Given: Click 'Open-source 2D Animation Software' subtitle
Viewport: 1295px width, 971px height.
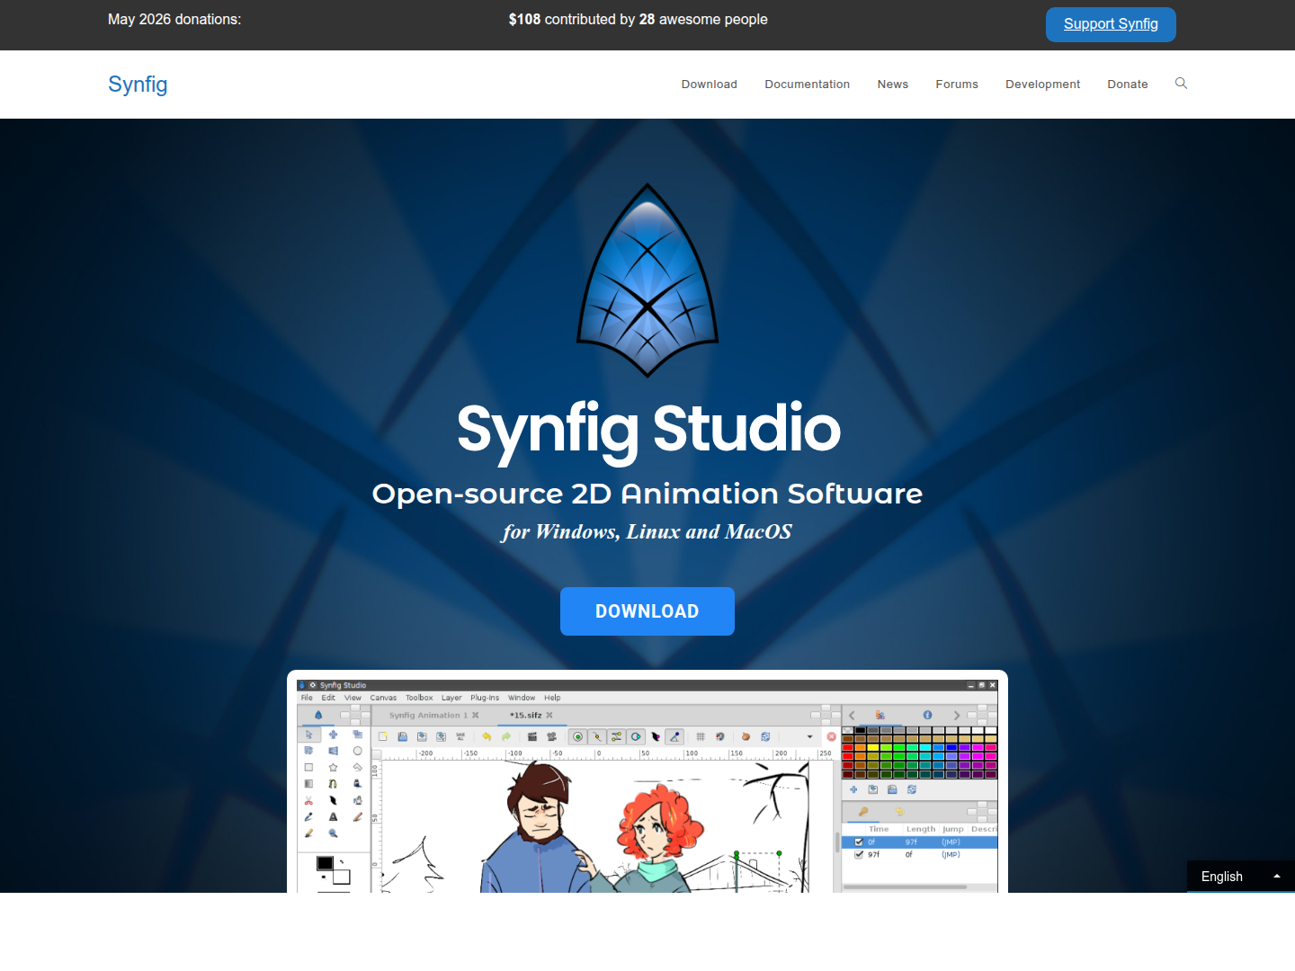Looking at the screenshot, I should click(647, 494).
